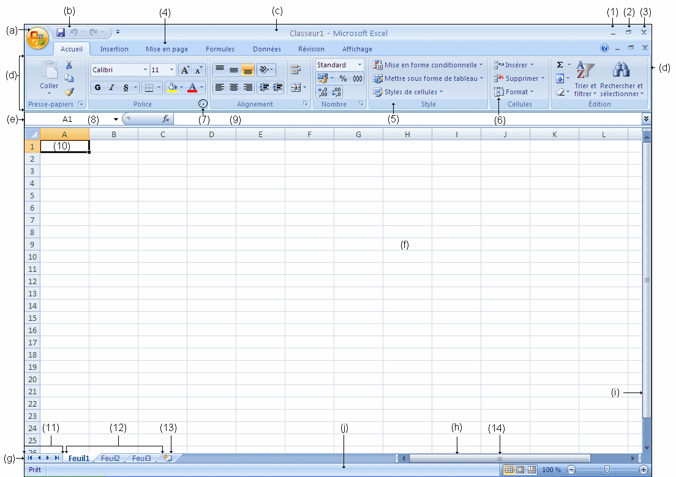676x477 pixels.
Task: Switch to the Révision tab
Action: [311, 49]
